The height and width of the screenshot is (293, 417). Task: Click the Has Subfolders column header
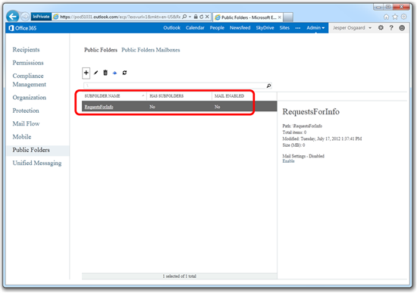(167, 96)
